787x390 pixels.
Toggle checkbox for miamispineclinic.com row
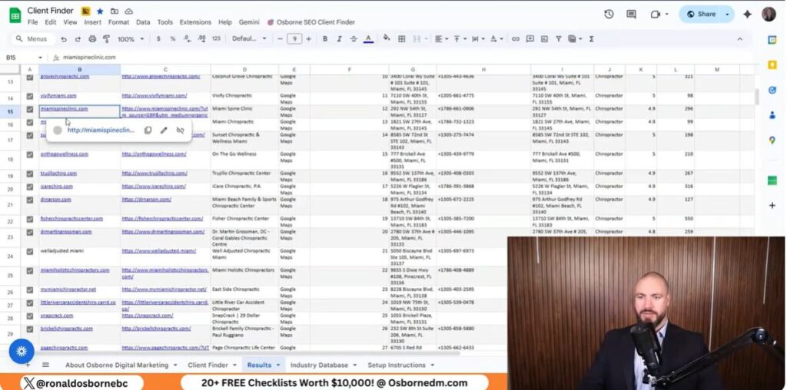point(30,109)
